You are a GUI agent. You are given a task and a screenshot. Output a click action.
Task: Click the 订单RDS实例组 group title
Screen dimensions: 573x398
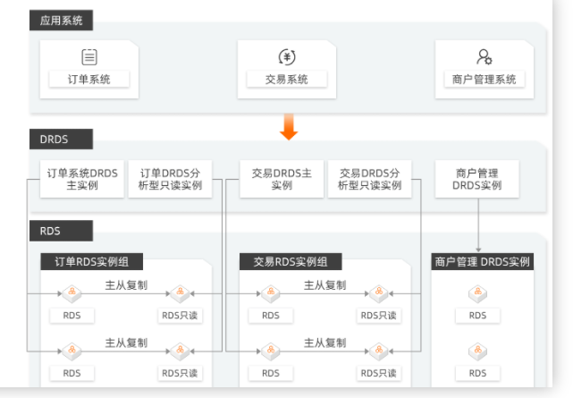92,262
